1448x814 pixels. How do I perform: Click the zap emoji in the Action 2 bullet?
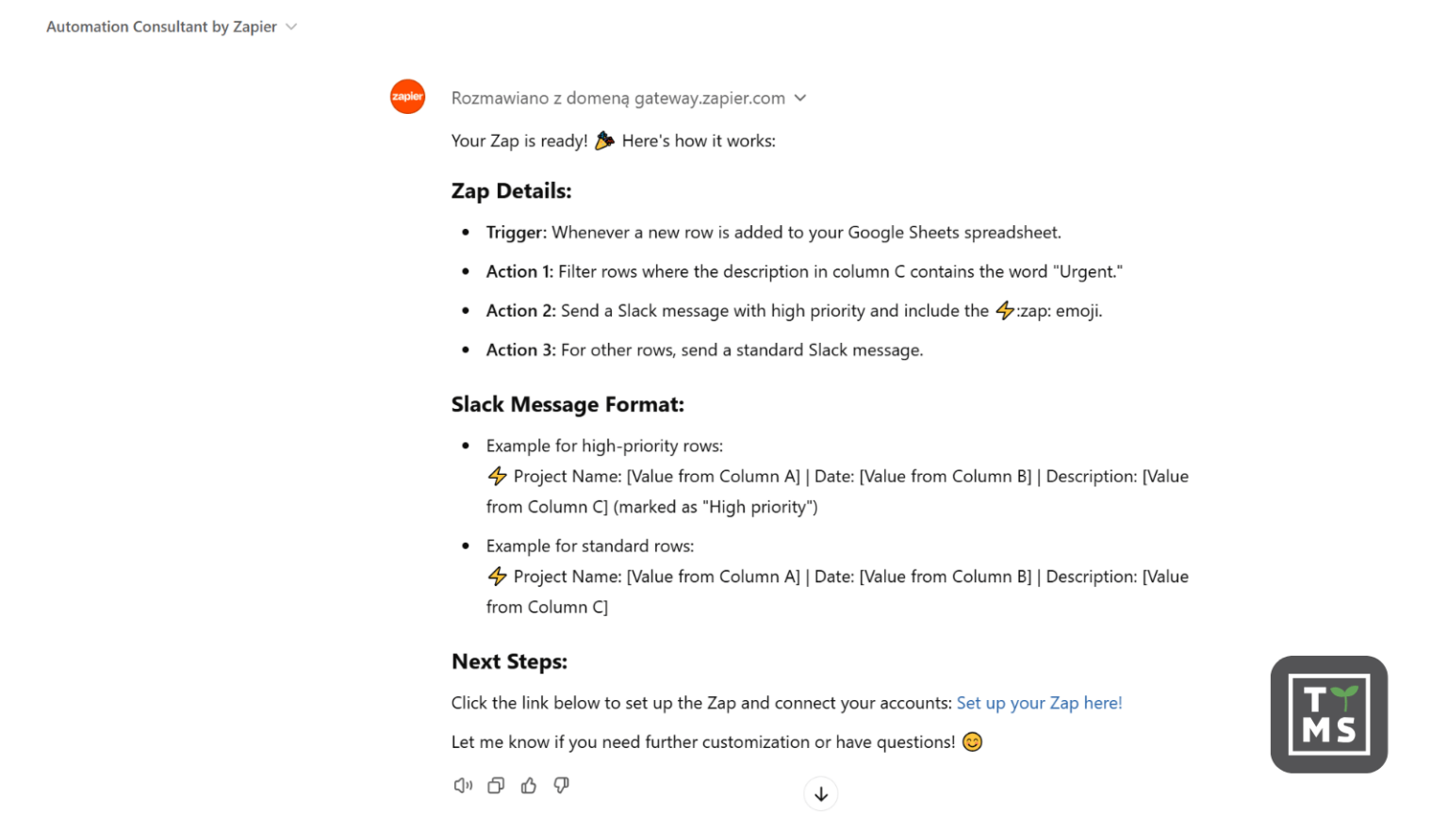(x=1002, y=310)
